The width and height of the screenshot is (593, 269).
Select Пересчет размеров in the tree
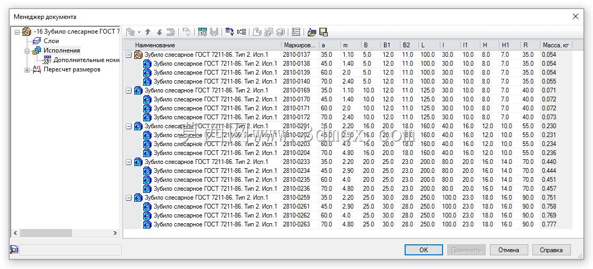[x=72, y=69]
